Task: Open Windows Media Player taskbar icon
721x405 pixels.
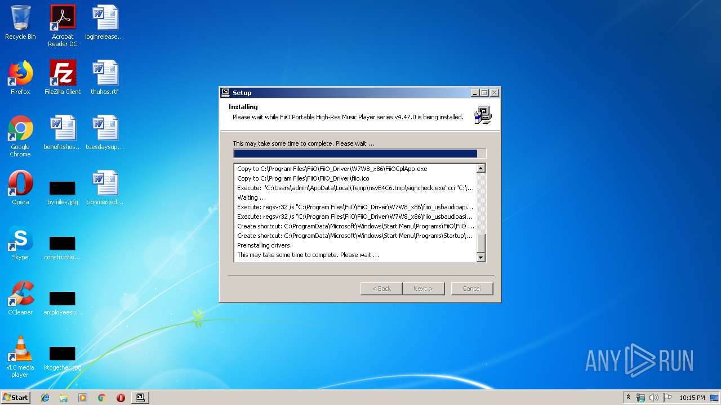Action: pyautogui.click(x=83, y=398)
